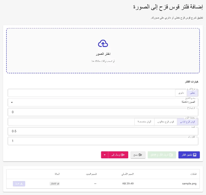Click the download all ZIP button

point(162,155)
